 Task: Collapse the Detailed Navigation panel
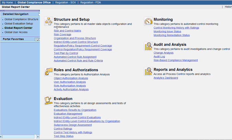coord(39,14)
